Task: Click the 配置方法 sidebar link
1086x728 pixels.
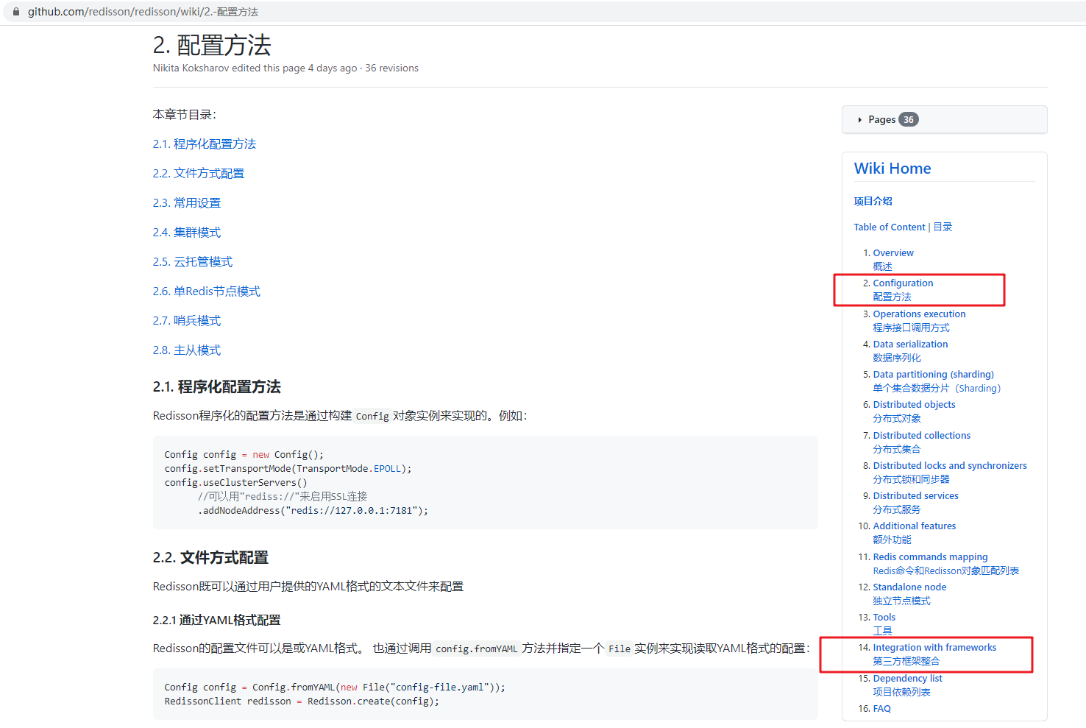Action: (892, 297)
